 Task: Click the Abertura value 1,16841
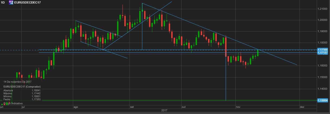coord(36,90)
